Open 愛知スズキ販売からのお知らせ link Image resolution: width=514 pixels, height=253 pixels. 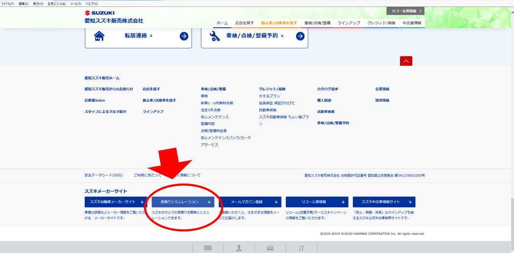pyautogui.click(x=109, y=89)
